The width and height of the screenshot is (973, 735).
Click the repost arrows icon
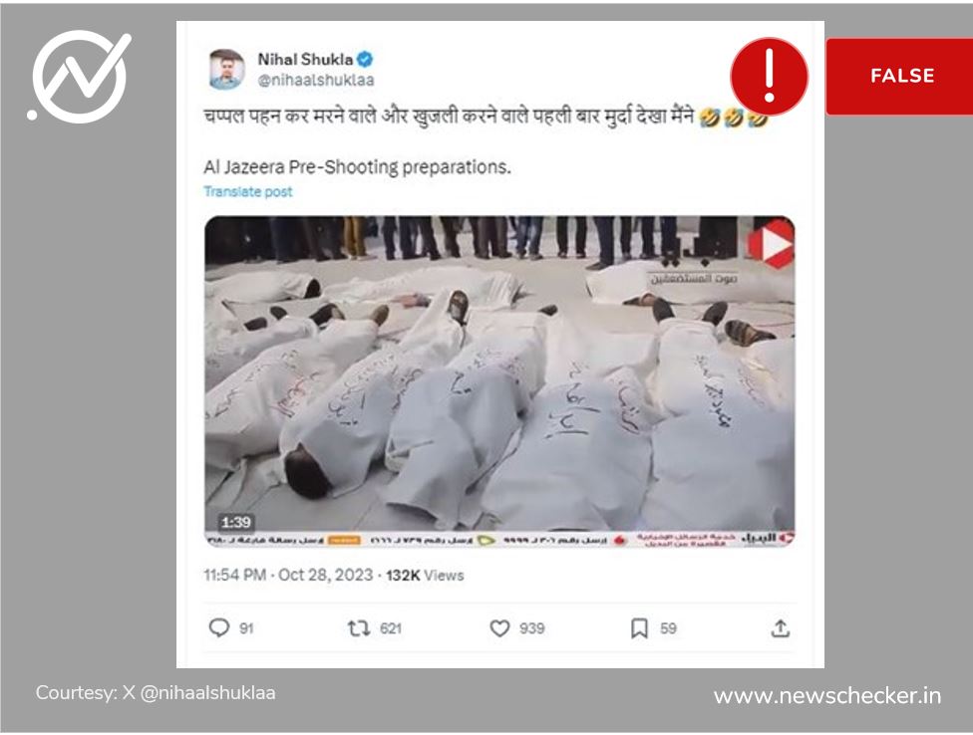[359, 628]
